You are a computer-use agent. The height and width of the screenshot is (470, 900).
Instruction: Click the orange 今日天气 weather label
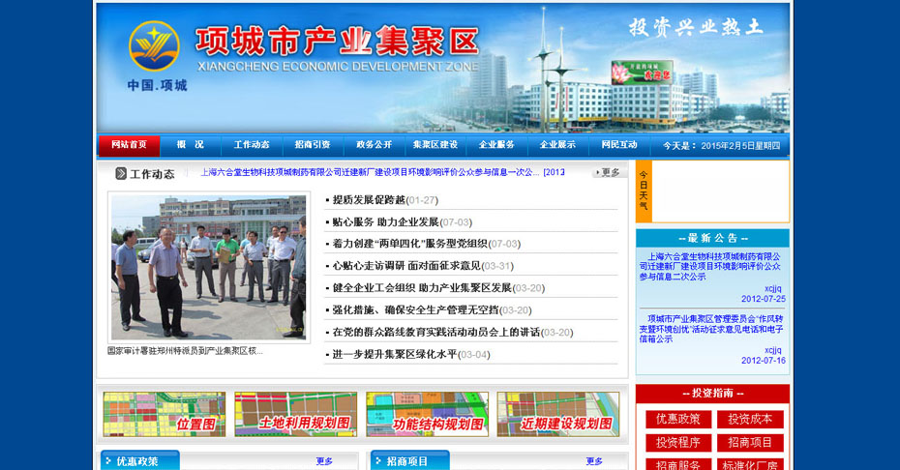click(x=644, y=191)
